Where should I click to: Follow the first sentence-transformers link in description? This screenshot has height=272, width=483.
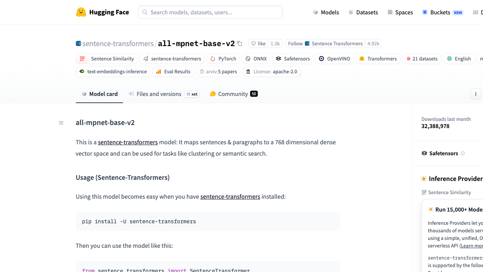[128, 142]
